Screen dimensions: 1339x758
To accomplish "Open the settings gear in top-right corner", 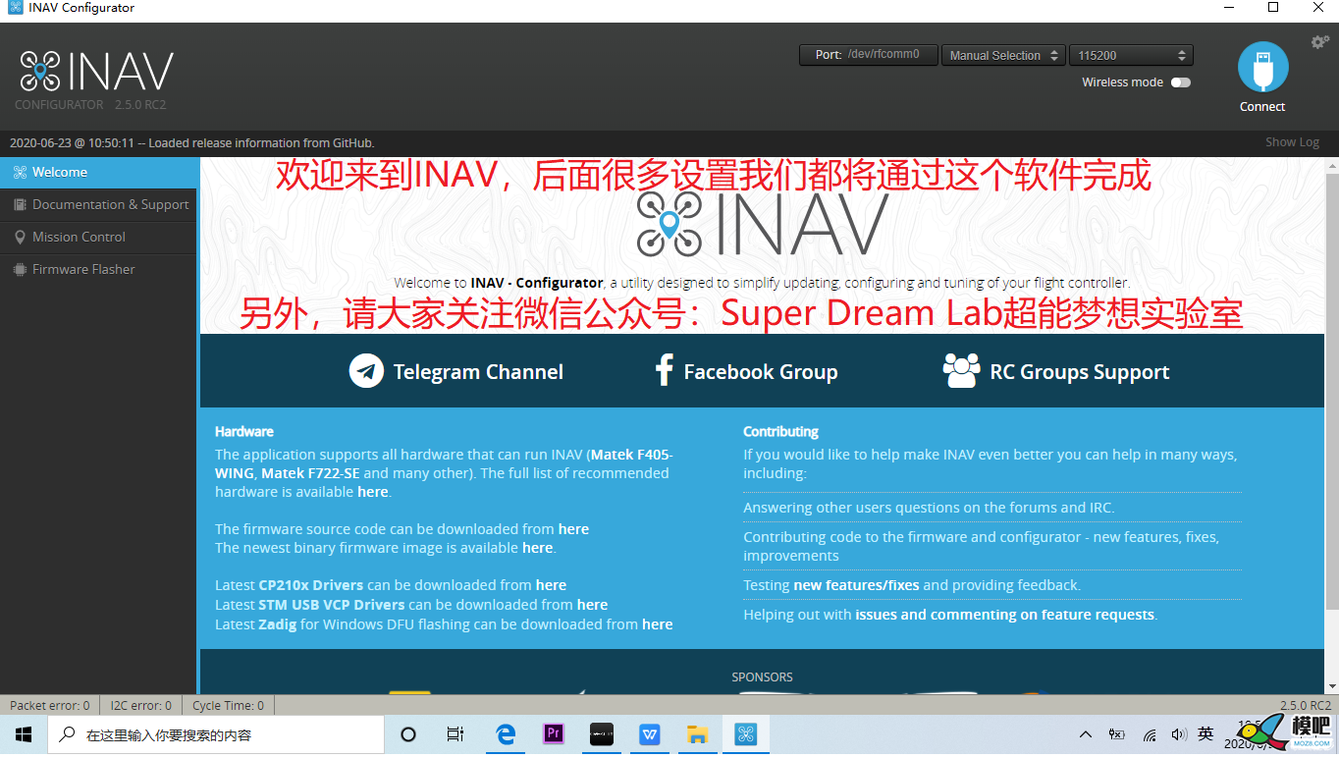I will point(1320,42).
